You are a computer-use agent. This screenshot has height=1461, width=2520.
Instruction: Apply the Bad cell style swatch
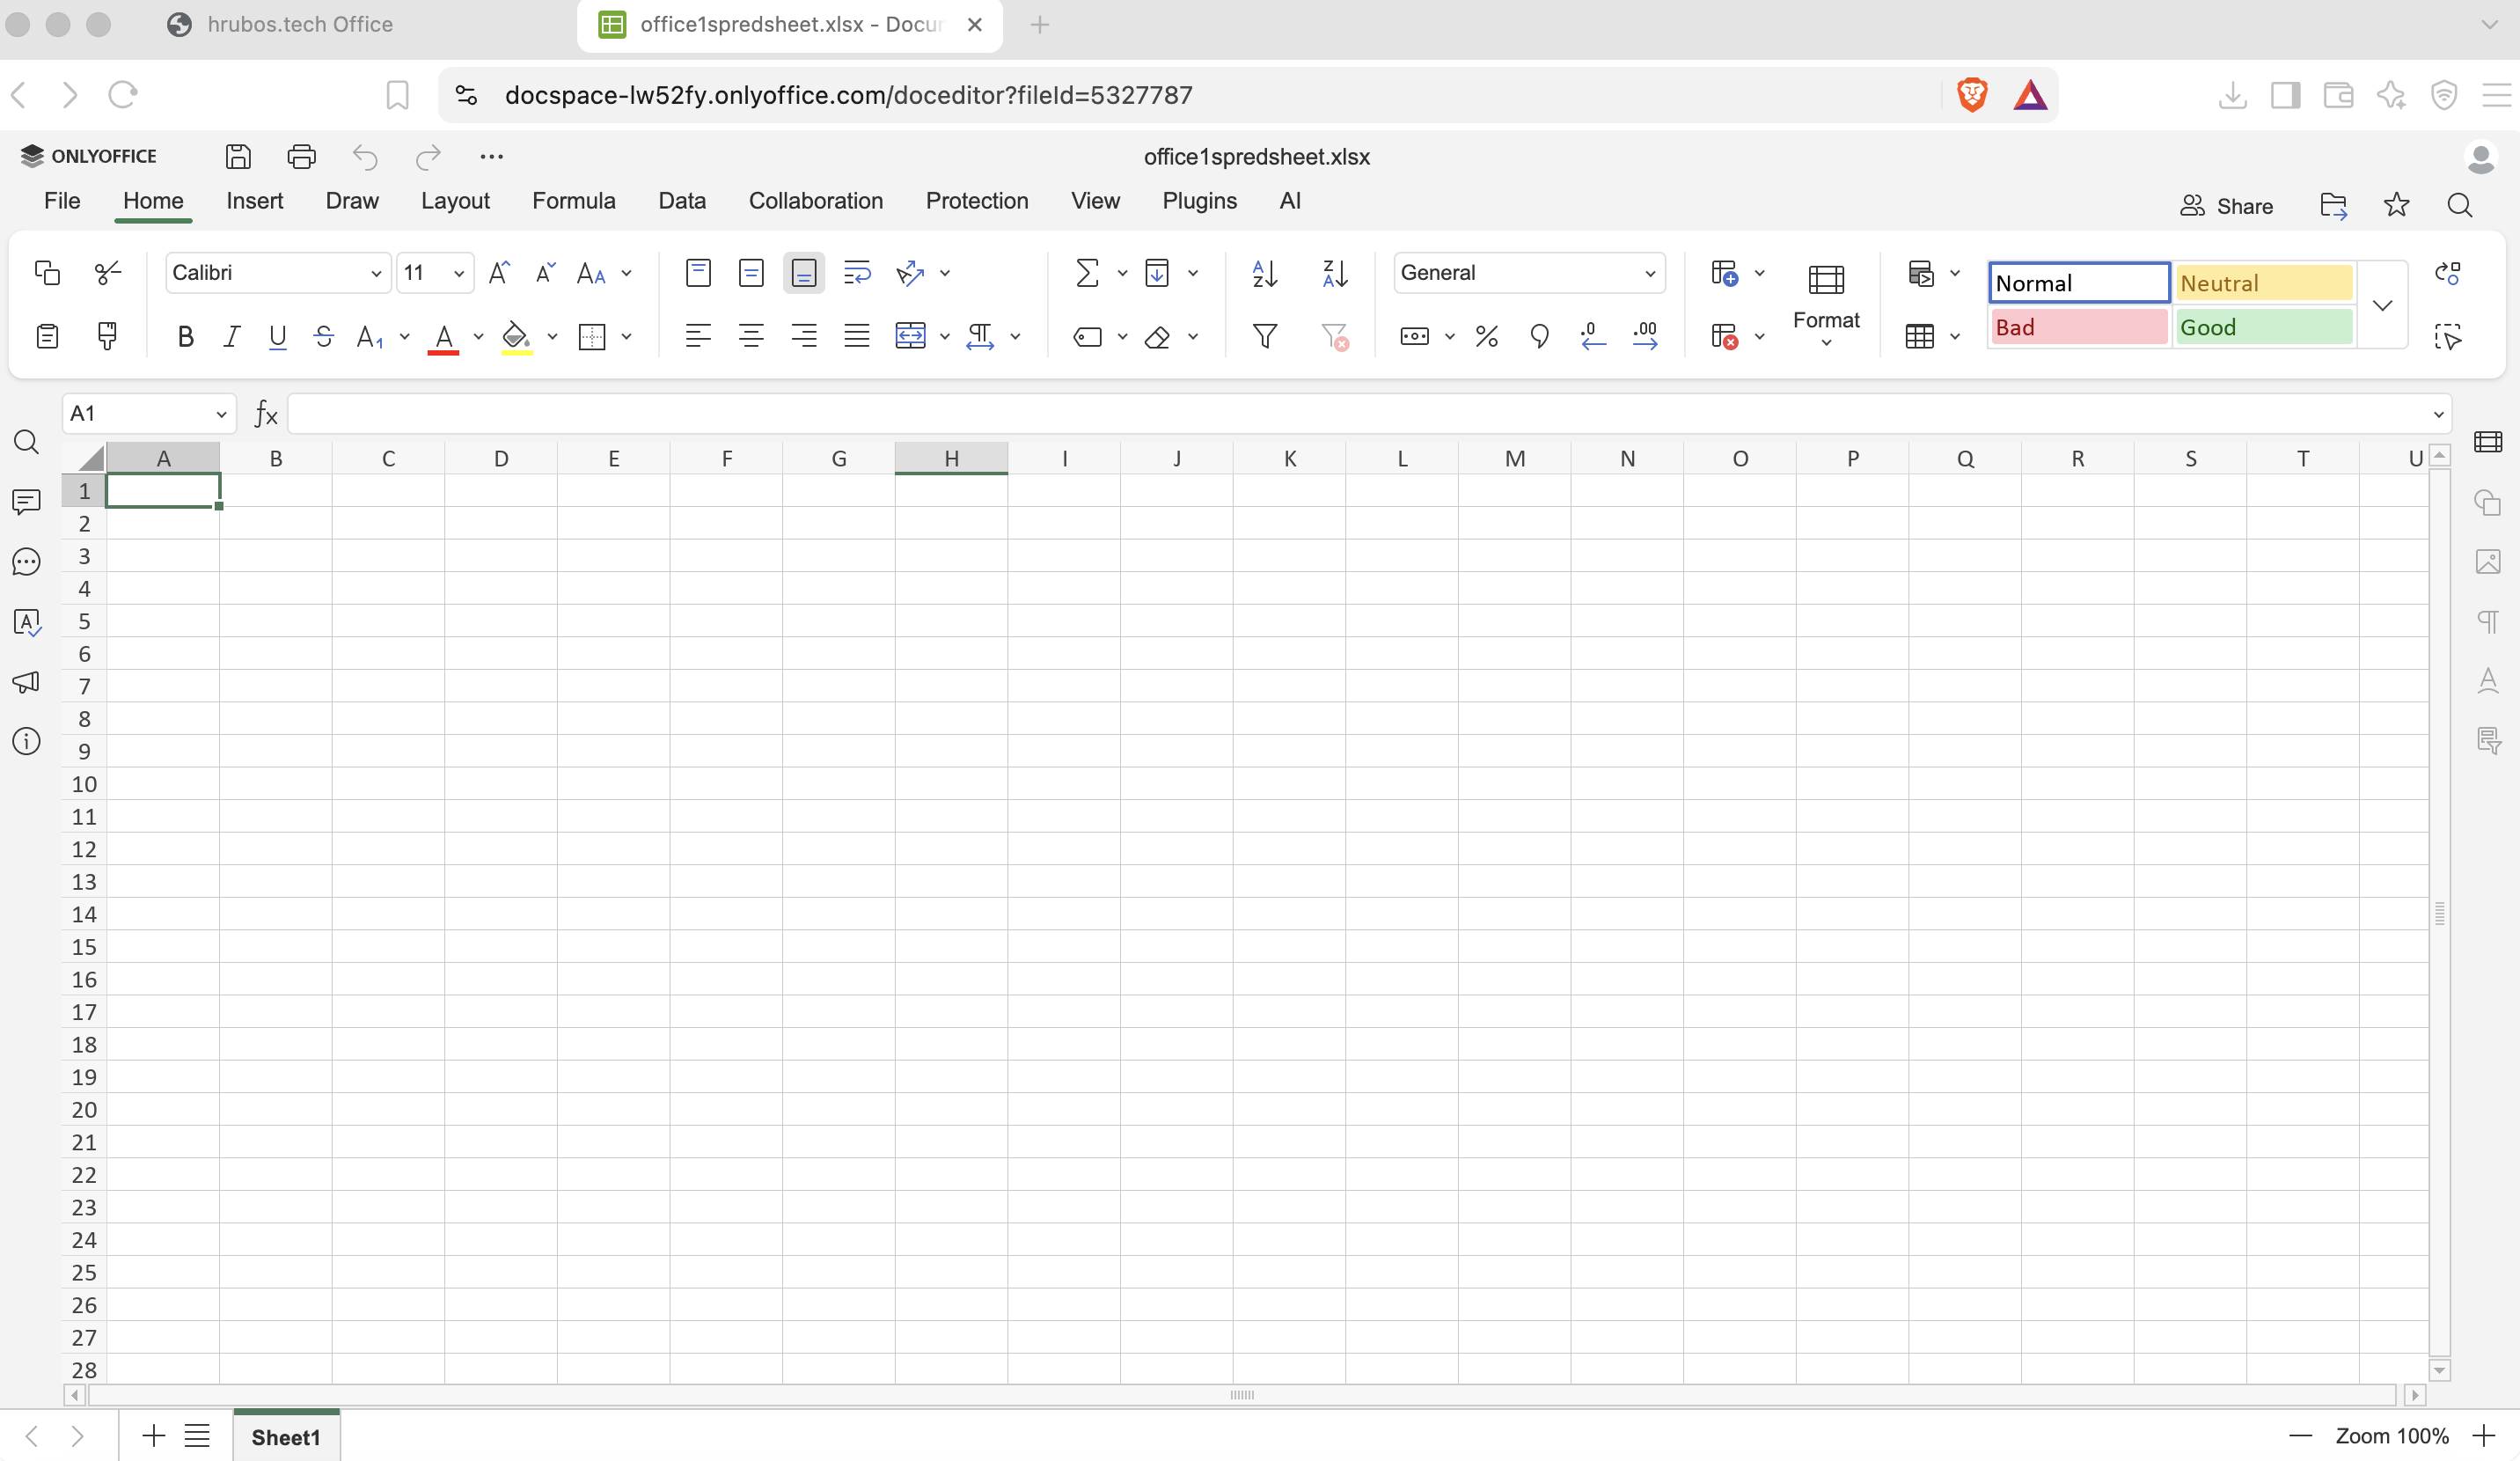click(2079, 327)
